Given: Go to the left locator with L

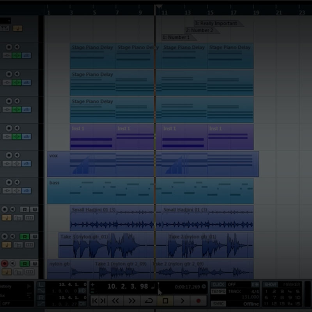Looking at the screenshot, I should pos(41,285).
